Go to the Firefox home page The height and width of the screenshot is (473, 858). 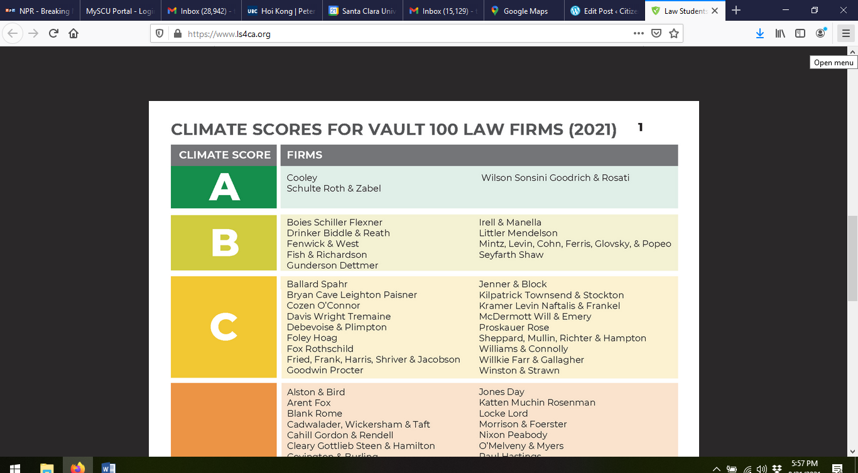click(x=73, y=34)
